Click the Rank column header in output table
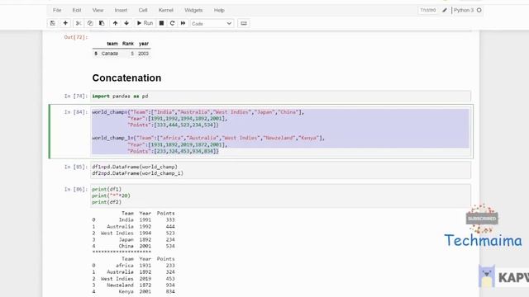The height and width of the screenshot is (297, 529). click(128, 44)
